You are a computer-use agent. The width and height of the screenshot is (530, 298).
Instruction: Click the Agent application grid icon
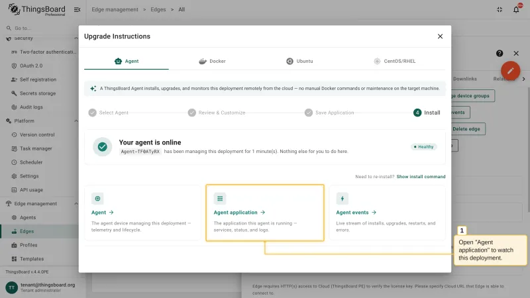[x=220, y=199]
